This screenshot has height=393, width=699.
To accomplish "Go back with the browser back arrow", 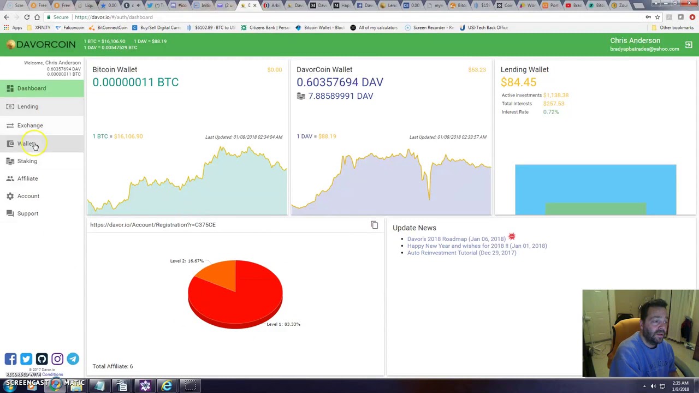I will click(x=7, y=17).
